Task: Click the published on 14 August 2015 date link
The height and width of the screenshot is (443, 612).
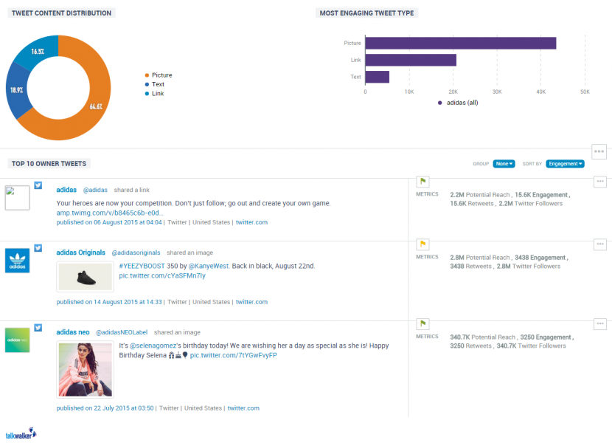Action: [109, 302]
